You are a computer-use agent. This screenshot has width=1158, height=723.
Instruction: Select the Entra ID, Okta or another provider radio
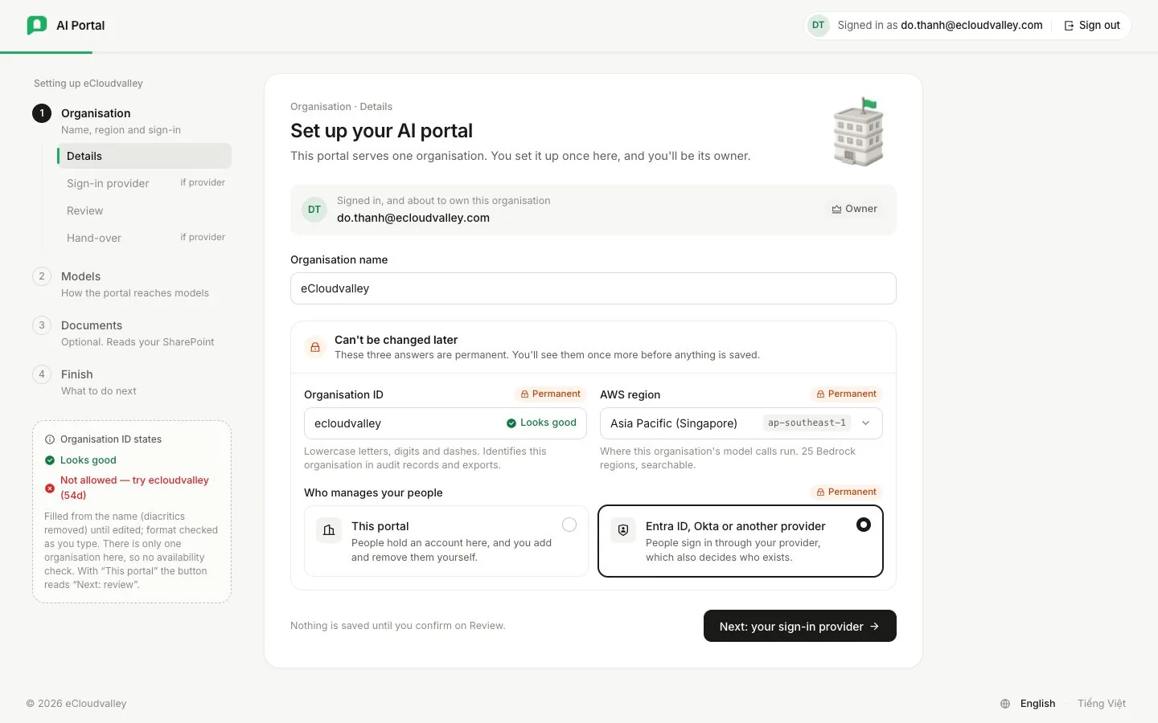click(x=864, y=525)
